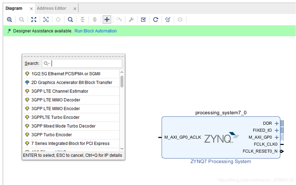296x185 pixels.
Task: Click the Validate Design checkmark icon
Action: [143, 20]
